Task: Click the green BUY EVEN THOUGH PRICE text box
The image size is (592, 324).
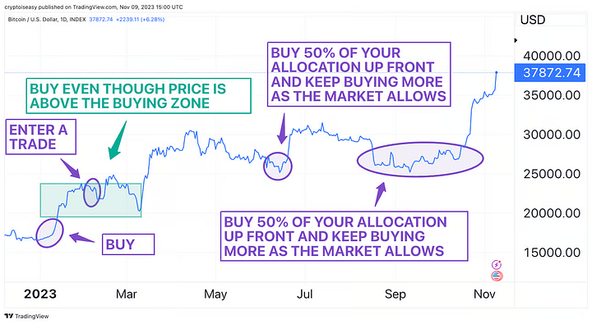Action: [139, 96]
